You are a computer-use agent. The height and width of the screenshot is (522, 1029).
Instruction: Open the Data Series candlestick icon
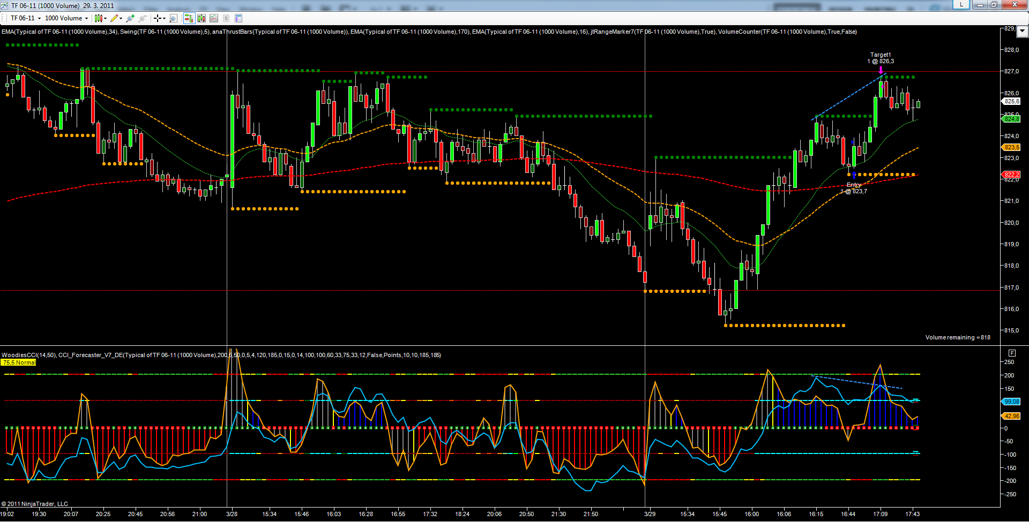(202, 18)
